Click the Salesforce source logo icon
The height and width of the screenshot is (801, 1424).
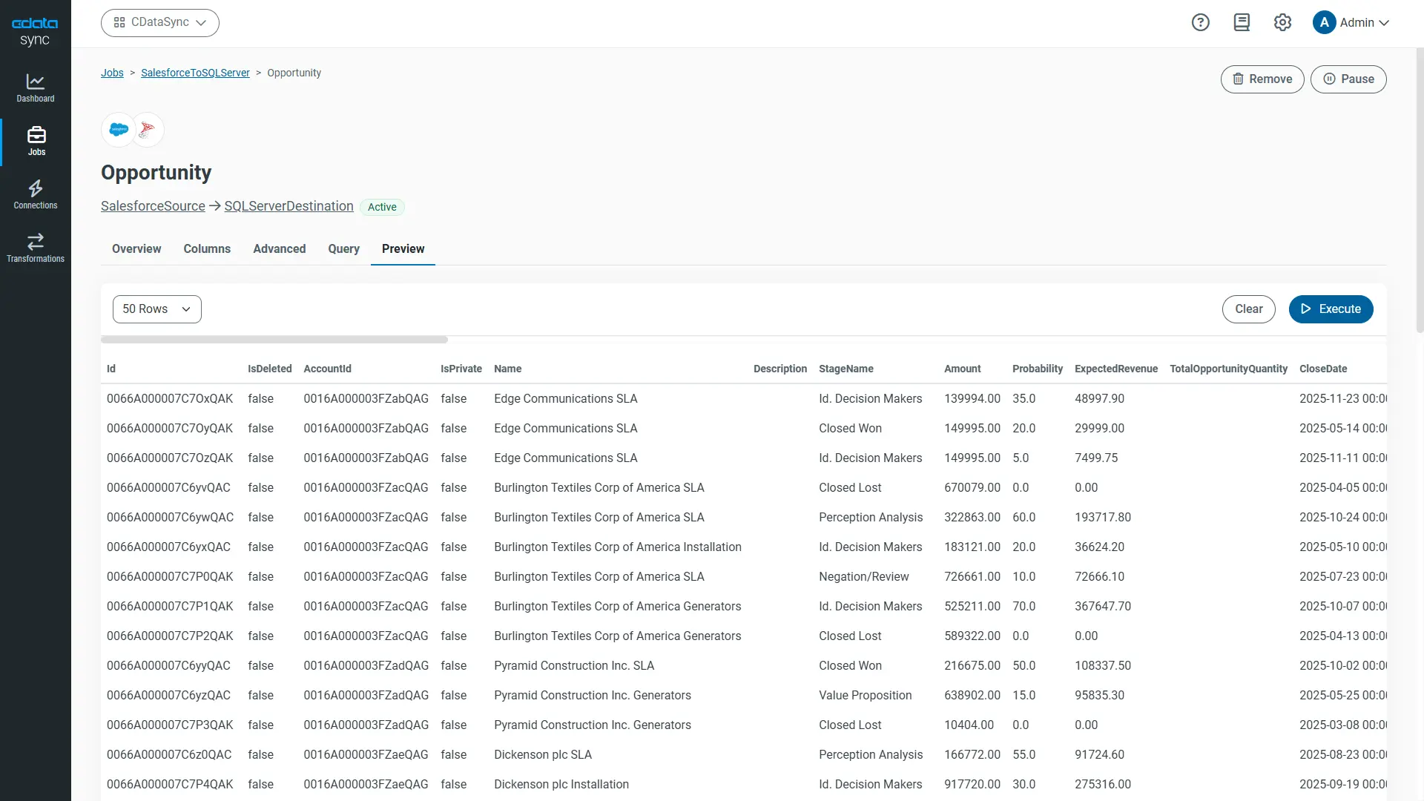click(x=119, y=130)
